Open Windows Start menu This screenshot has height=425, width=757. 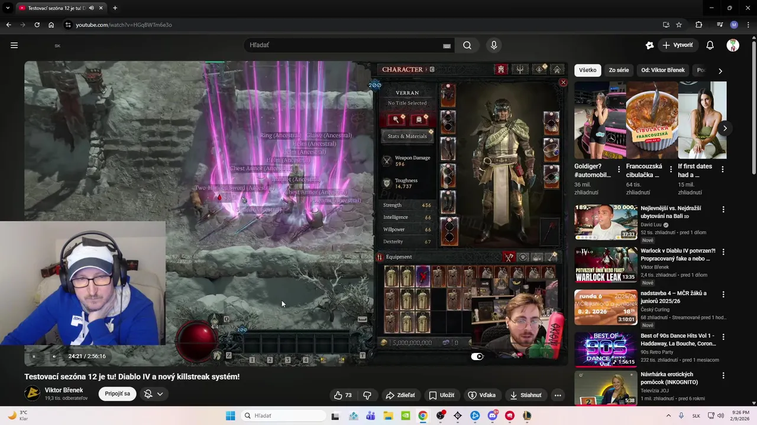230,416
